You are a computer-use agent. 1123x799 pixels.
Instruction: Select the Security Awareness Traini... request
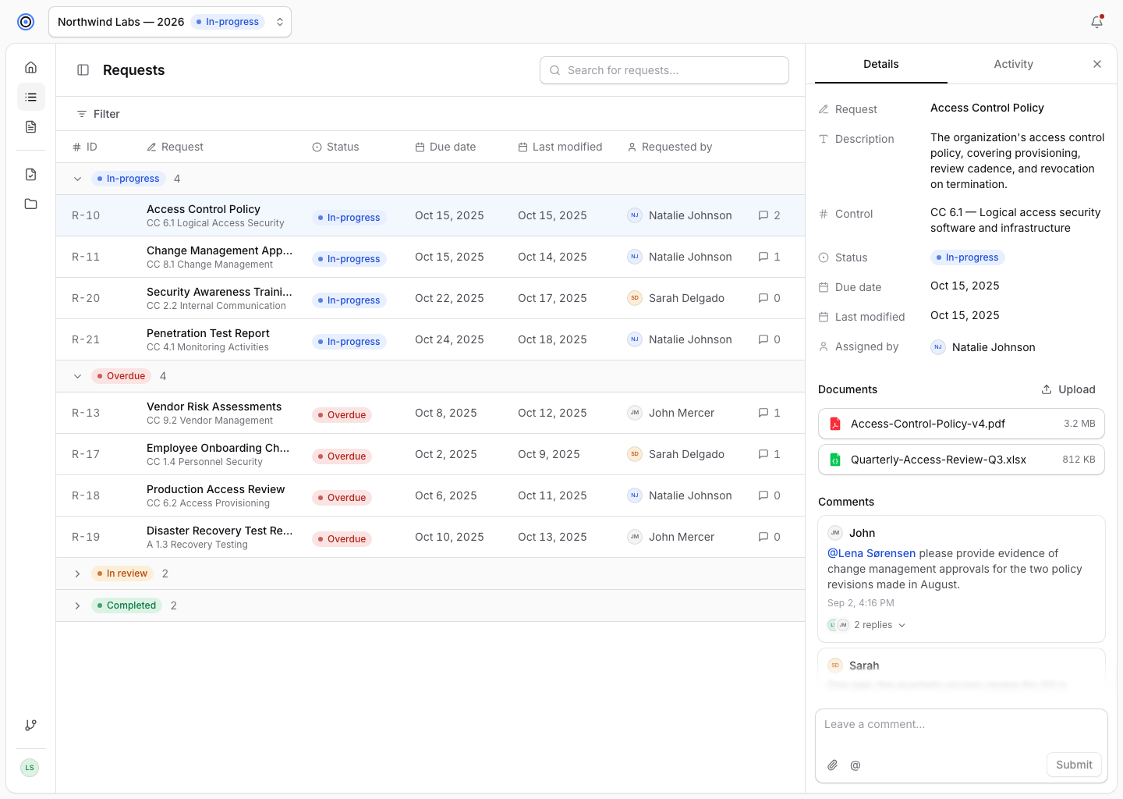(x=430, y=298)
